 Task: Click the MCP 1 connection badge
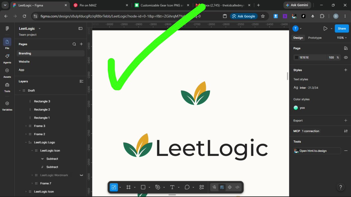coord(311,131)
